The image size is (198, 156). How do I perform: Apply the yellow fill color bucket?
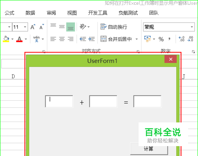[6, 39]
